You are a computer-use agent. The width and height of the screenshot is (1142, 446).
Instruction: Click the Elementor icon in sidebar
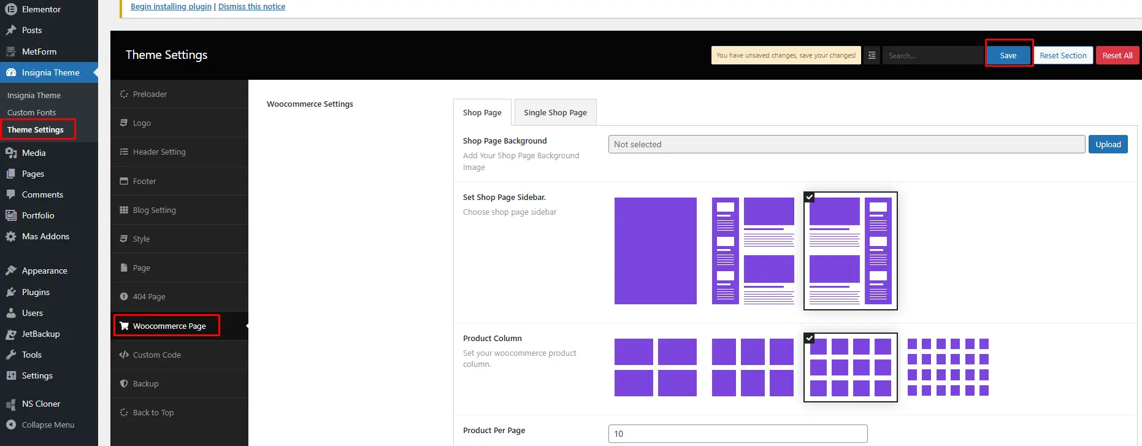(x=11, y=9)
